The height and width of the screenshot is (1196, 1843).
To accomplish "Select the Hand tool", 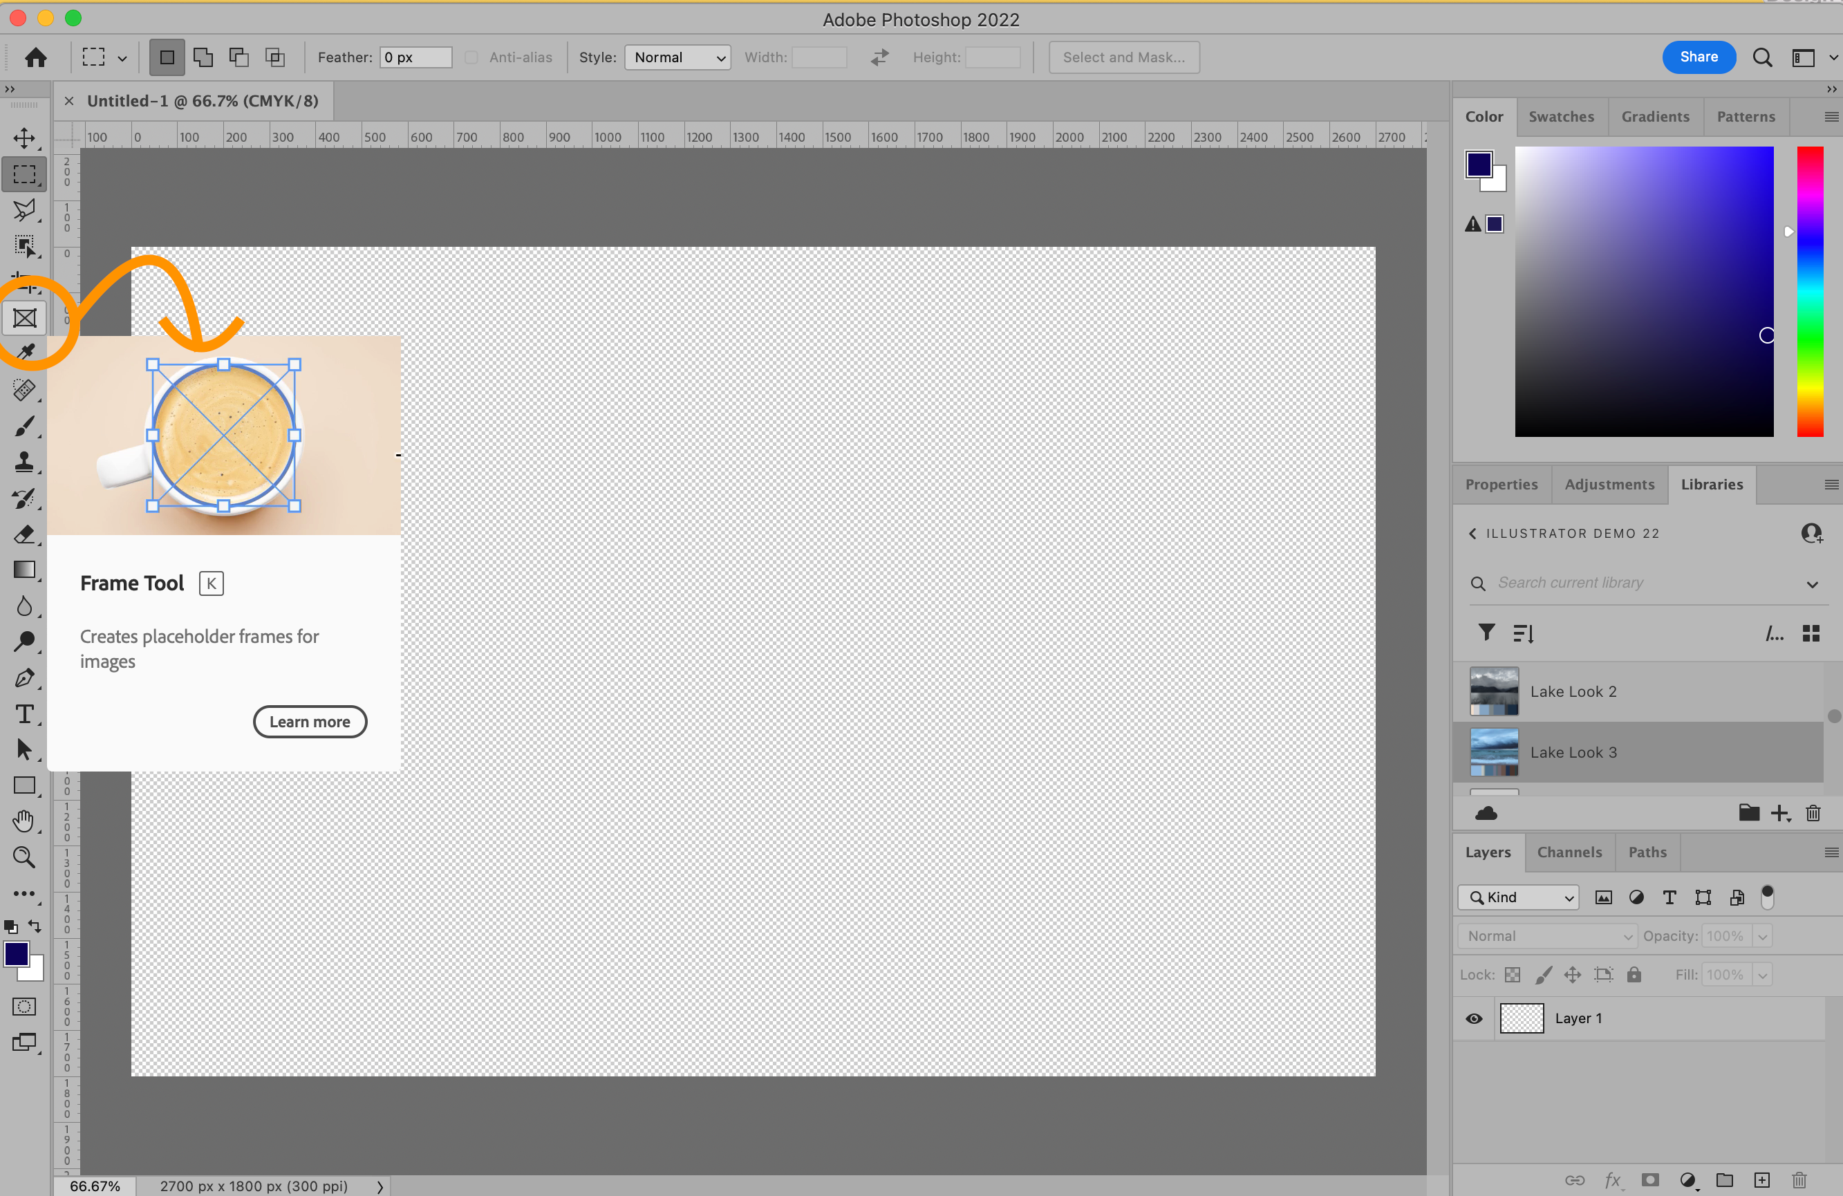I will [x=24, y=821].
